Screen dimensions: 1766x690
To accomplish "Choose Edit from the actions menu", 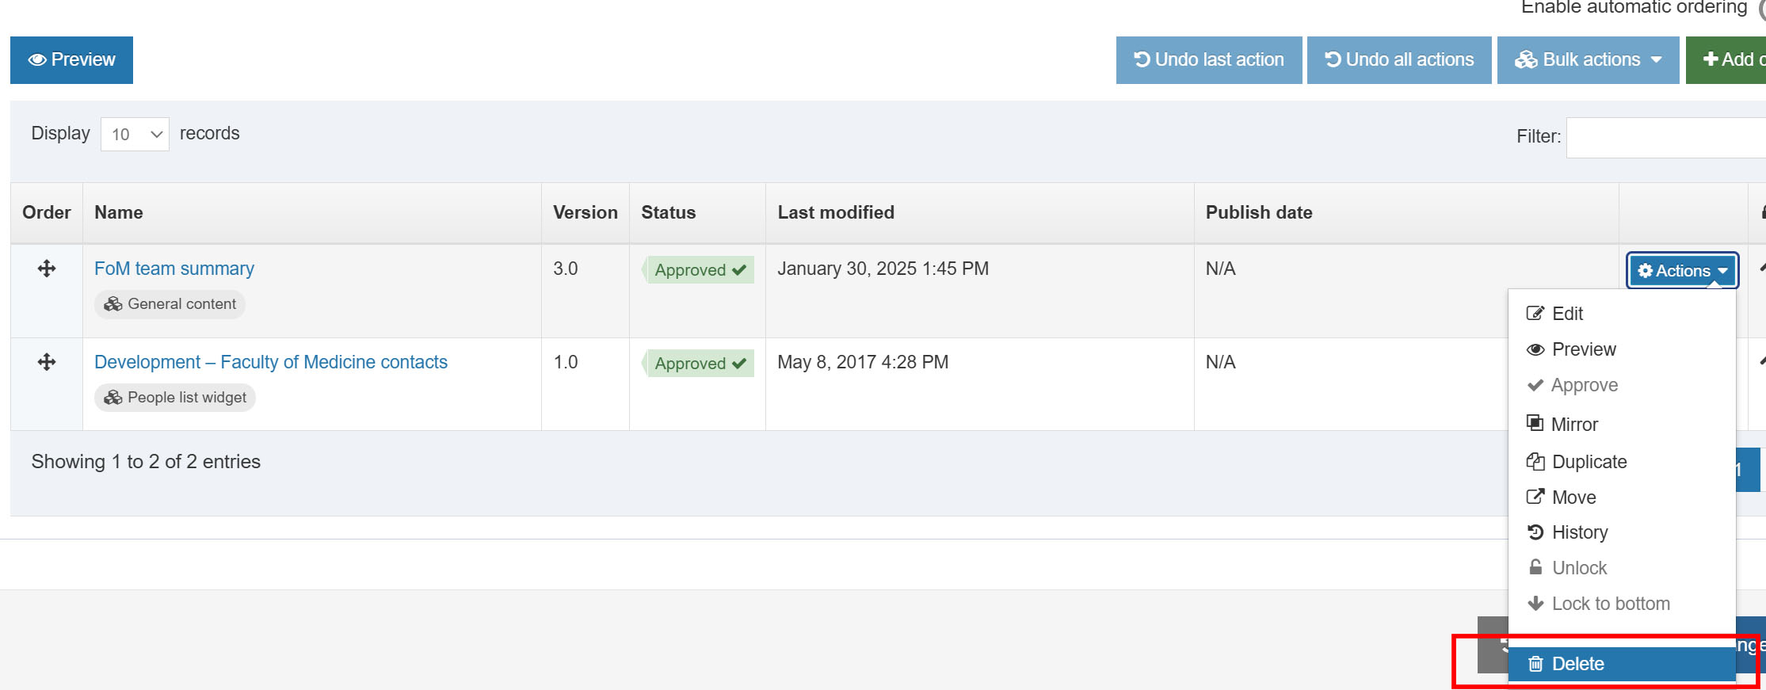I will pos(1566,314).
